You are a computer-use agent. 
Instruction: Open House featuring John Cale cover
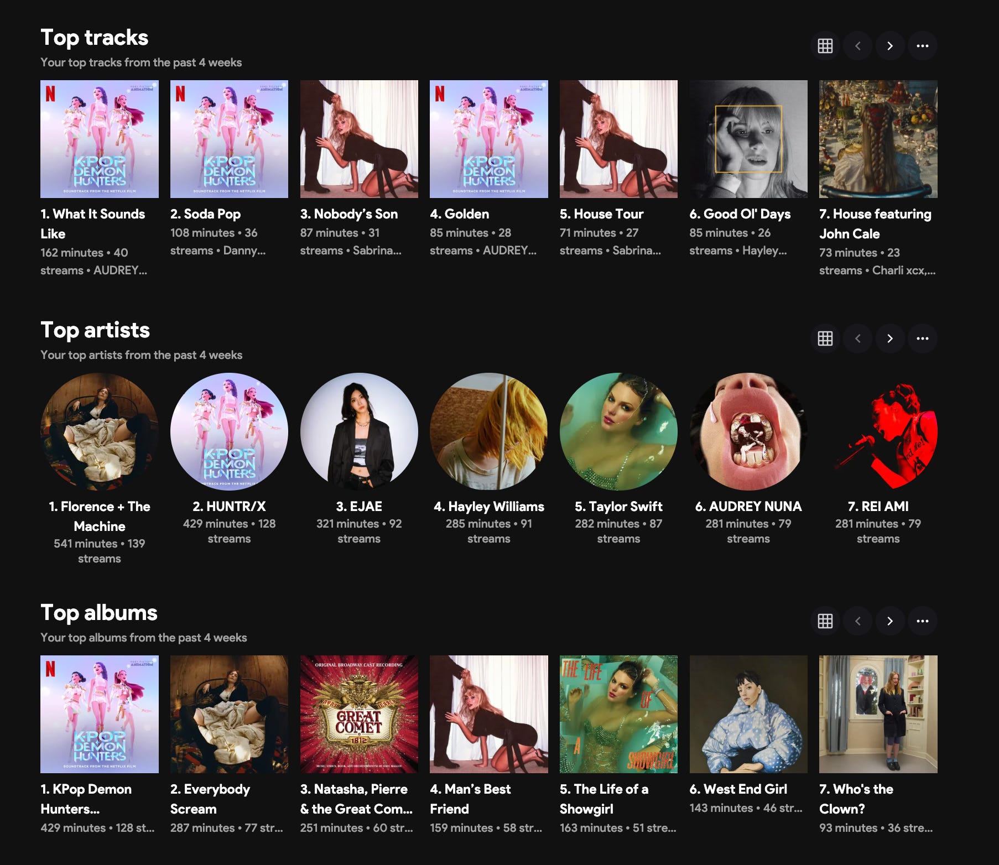[878, 139]
